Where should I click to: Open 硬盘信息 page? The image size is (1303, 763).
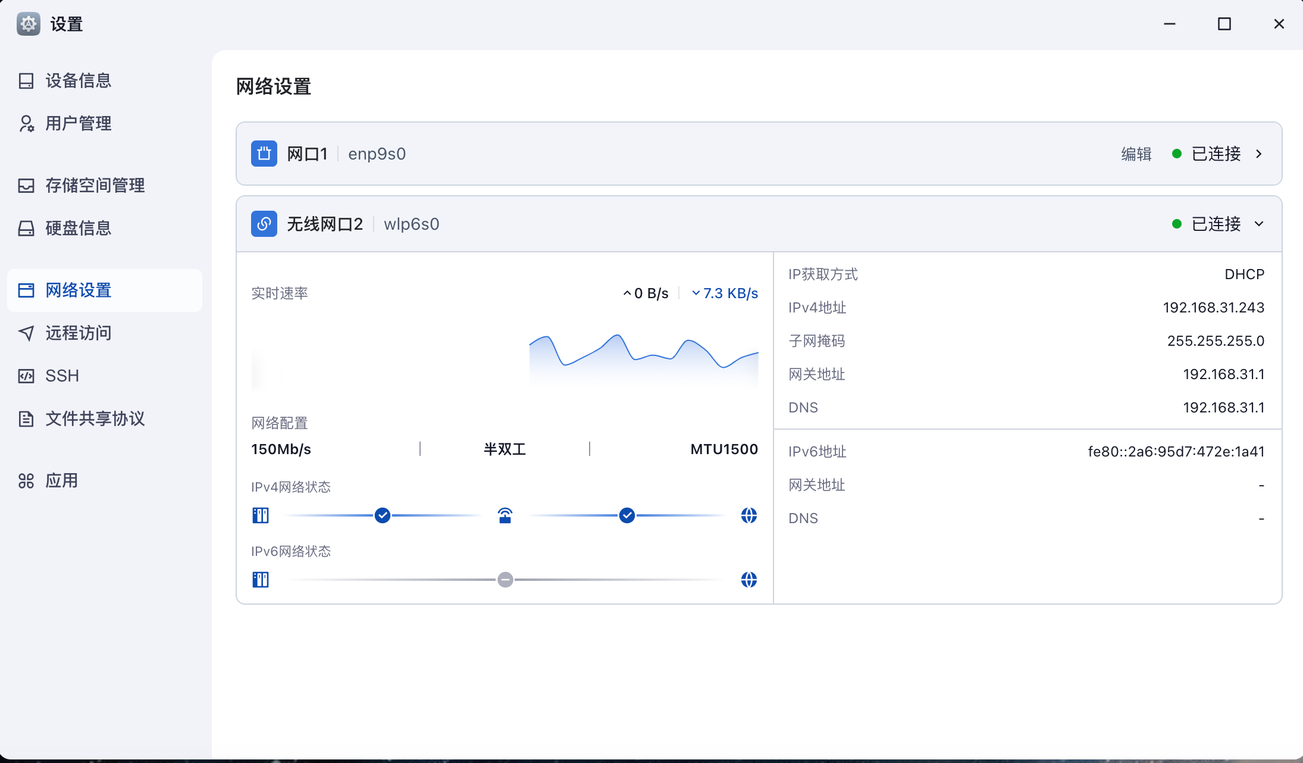[x=105, y=229]
